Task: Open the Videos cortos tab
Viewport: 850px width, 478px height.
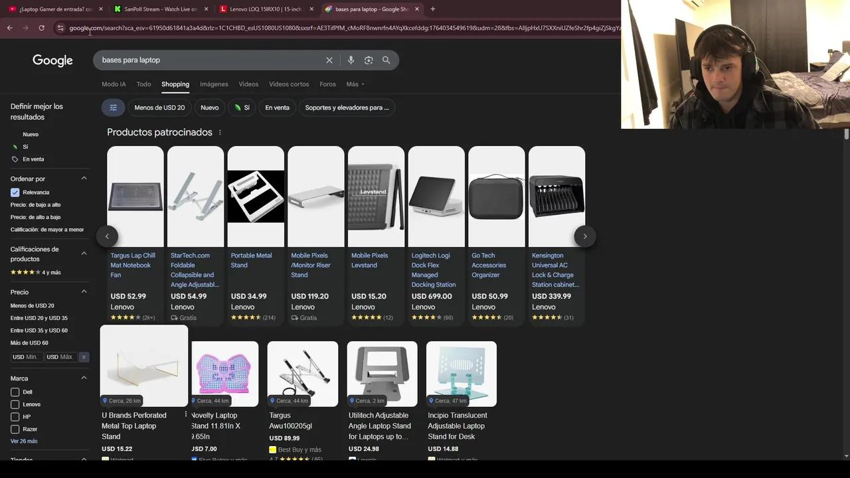Action: [x=289, y=84]
